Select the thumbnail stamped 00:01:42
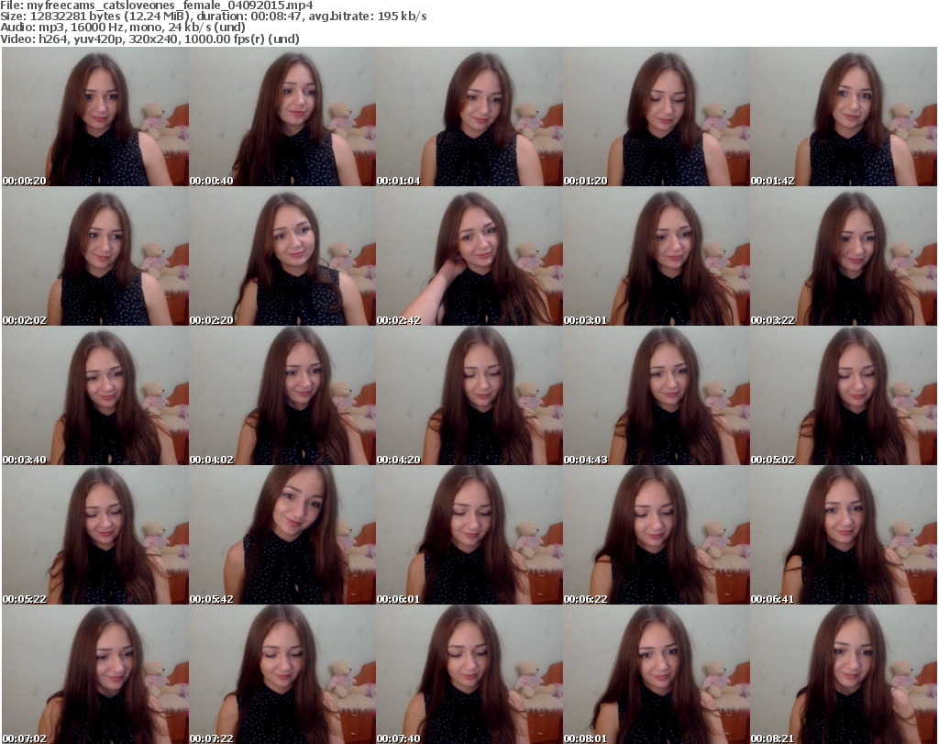This screenshot has width=939, height=744. (844, 117)
